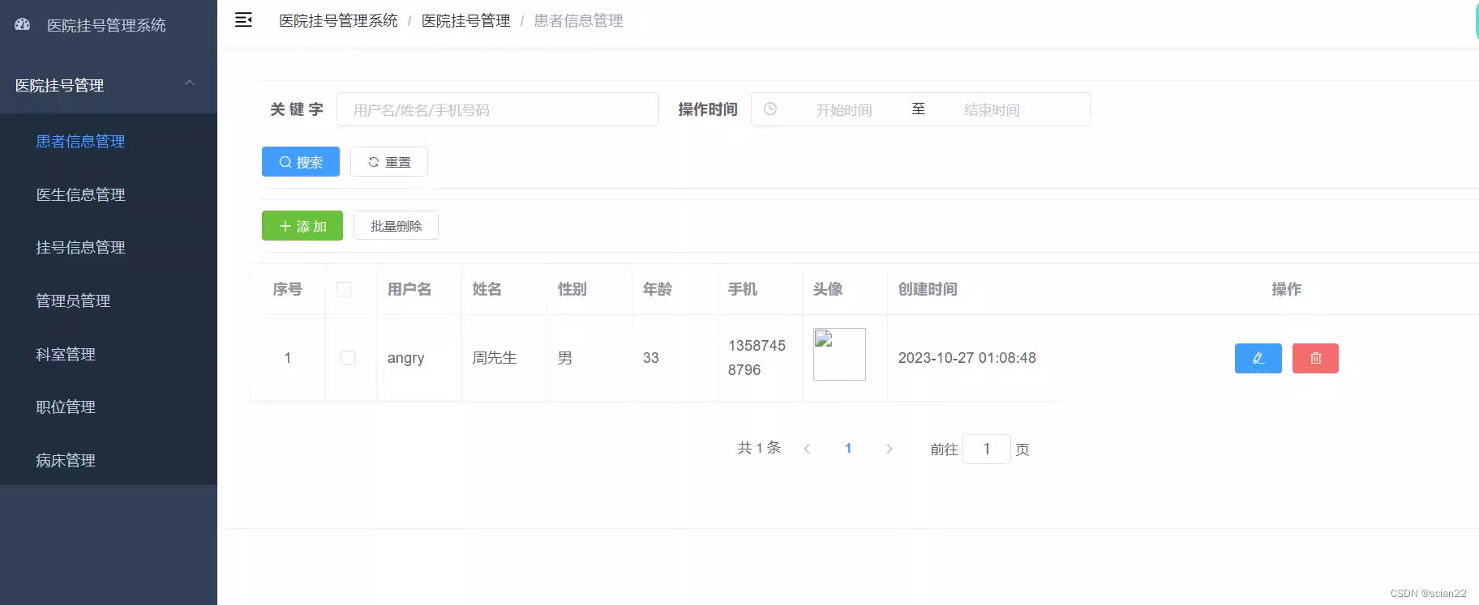Click the name cell 周先生

click(495, 358)
